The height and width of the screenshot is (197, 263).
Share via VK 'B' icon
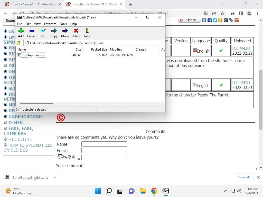[204, 20]
